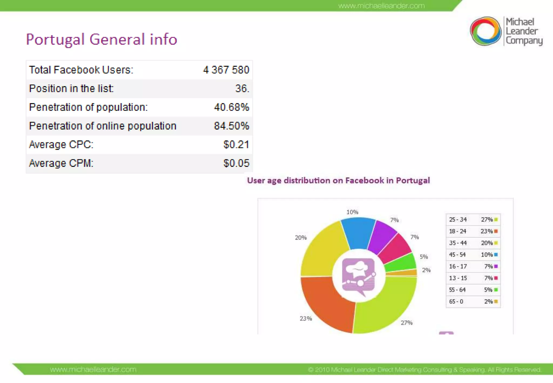Open www.michaelleander.com link in top banner

tap(381, 6)
